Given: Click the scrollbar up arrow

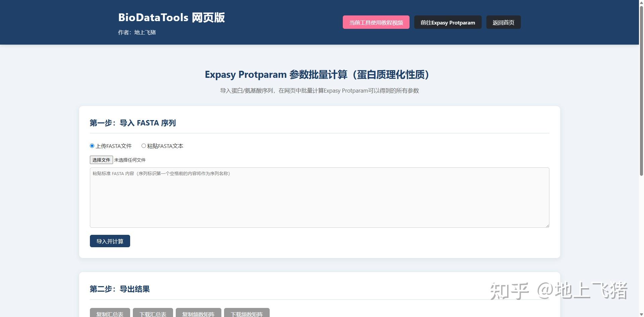Looking at the screenshot, I should pyautogui.click(x=641, y=3).
